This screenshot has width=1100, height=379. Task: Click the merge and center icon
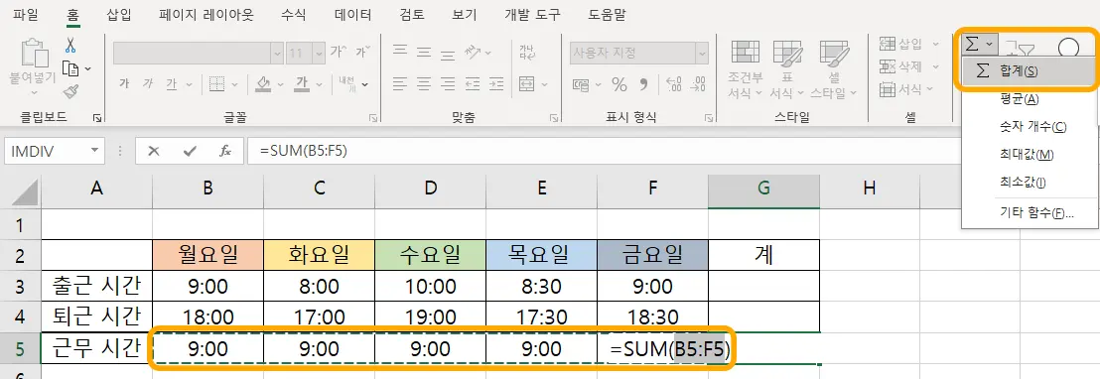click(x=527, y=84)
